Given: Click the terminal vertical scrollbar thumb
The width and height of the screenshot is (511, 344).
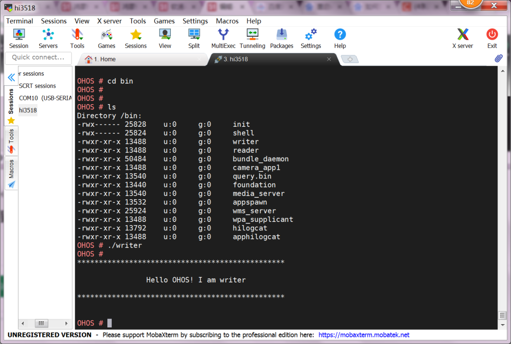Looking at the screenshot, I should [502, 315].
